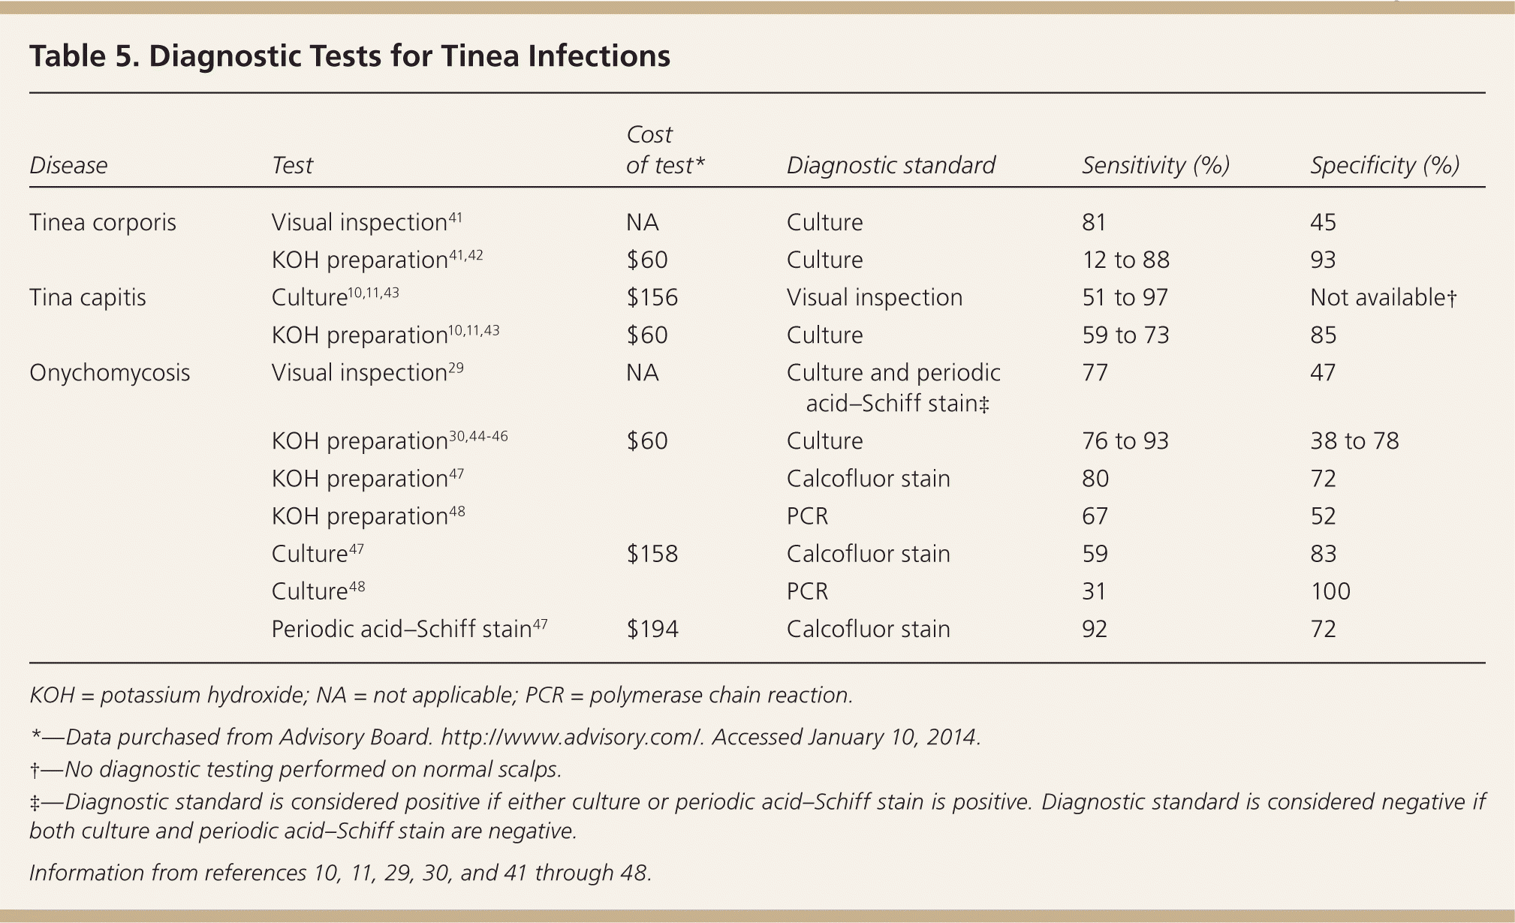Click the Specificity (%) column header
The width and height of the screenshot is (1515, 923).
click(1384, 165)
